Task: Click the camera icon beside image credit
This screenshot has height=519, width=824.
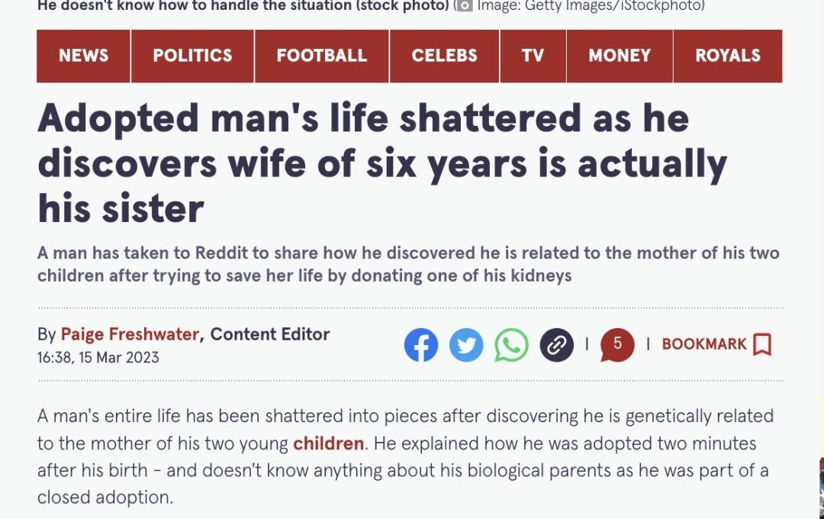Action: point(464,6)
